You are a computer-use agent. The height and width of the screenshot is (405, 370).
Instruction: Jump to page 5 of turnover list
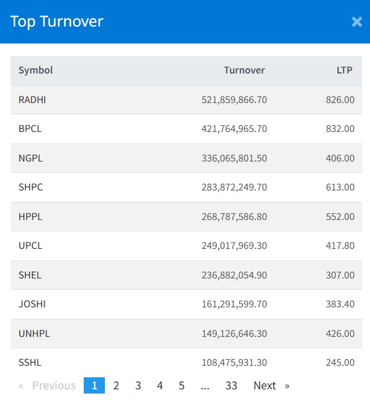(x=181, y=386)
